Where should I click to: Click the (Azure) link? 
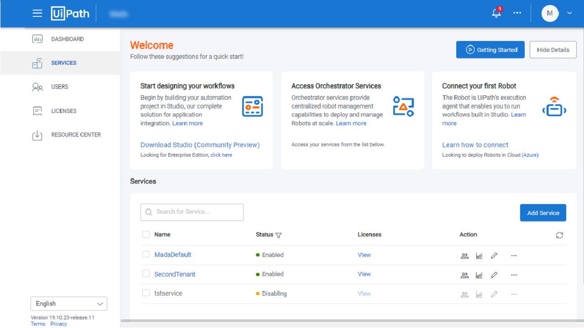530,155
